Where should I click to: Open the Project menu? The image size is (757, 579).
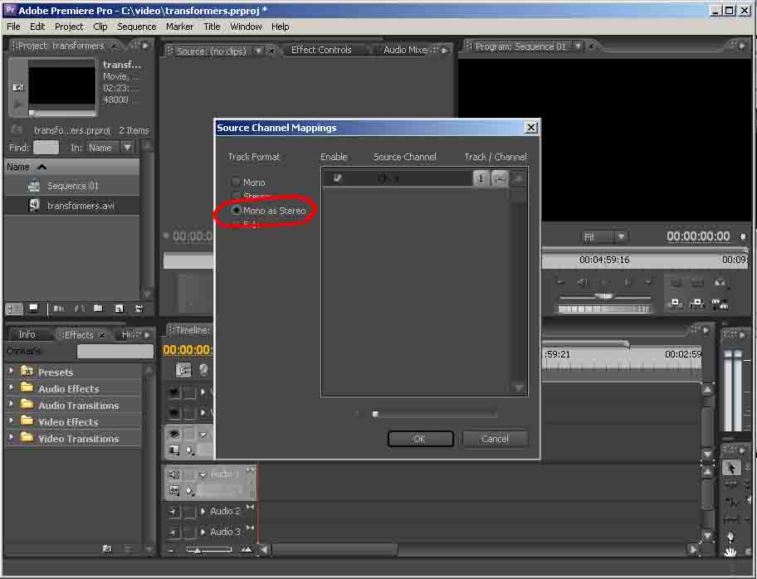(x=69, y=27)
